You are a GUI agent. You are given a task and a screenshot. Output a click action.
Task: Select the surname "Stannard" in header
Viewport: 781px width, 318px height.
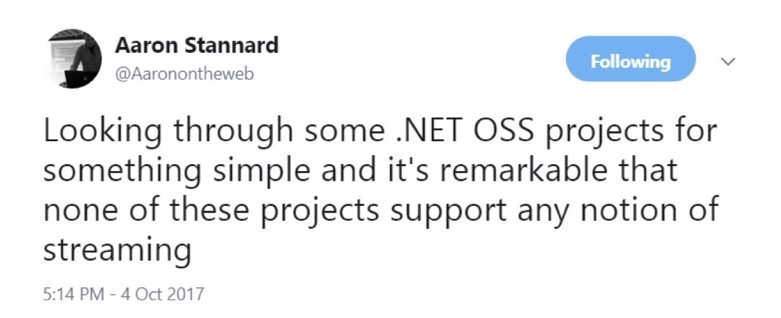[x=229, y=46]
